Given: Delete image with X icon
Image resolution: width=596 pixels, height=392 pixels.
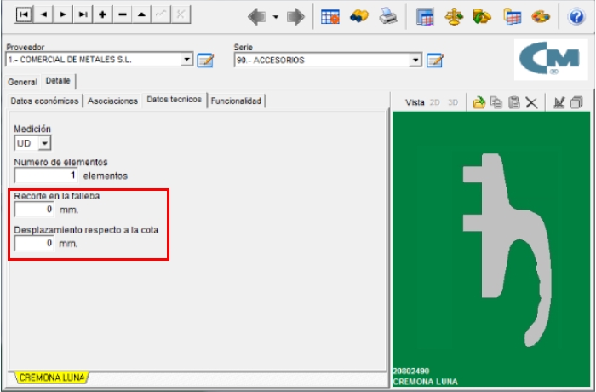Looking at the screenshot, I should 531,102.
